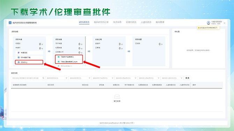Screen dimensions: 234x131
Task: Click the 申请项目 button
Action: [x=29, y=53]
